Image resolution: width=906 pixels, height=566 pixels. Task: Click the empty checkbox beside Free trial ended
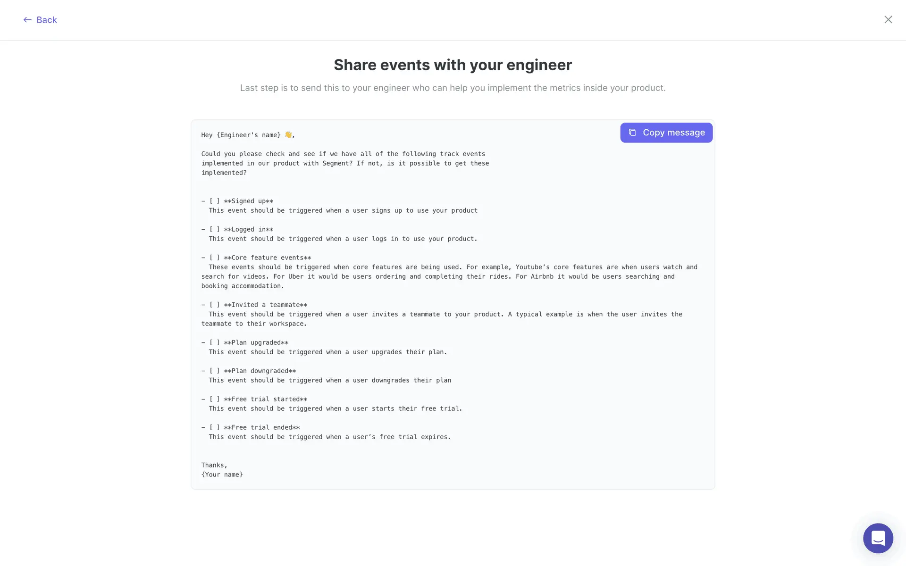pos(214,427)
